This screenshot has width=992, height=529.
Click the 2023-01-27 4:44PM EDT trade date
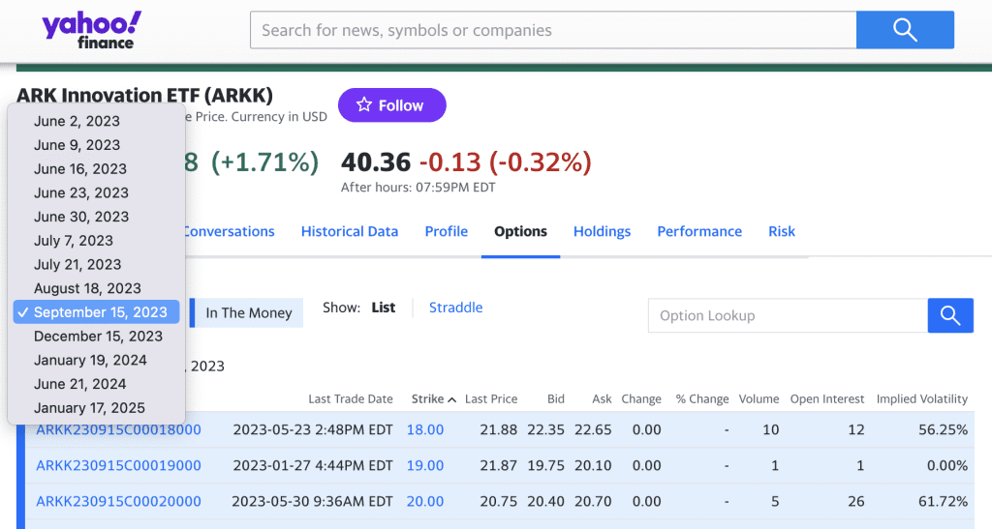tap(313, 466)
